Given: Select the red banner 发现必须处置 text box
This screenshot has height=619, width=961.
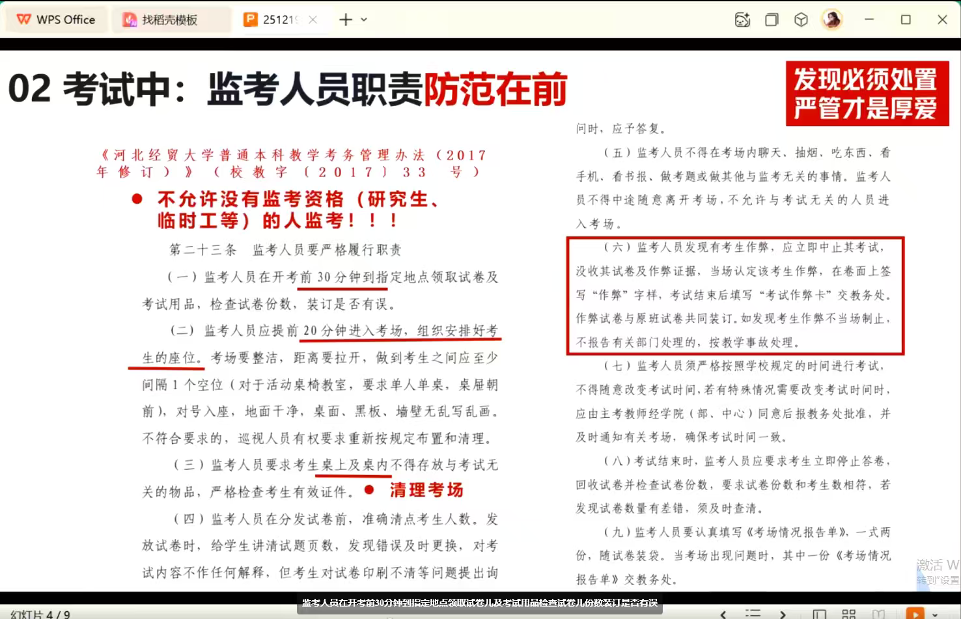Looking at the screenshot, I should pyautogui.click(x=867, y=94).
